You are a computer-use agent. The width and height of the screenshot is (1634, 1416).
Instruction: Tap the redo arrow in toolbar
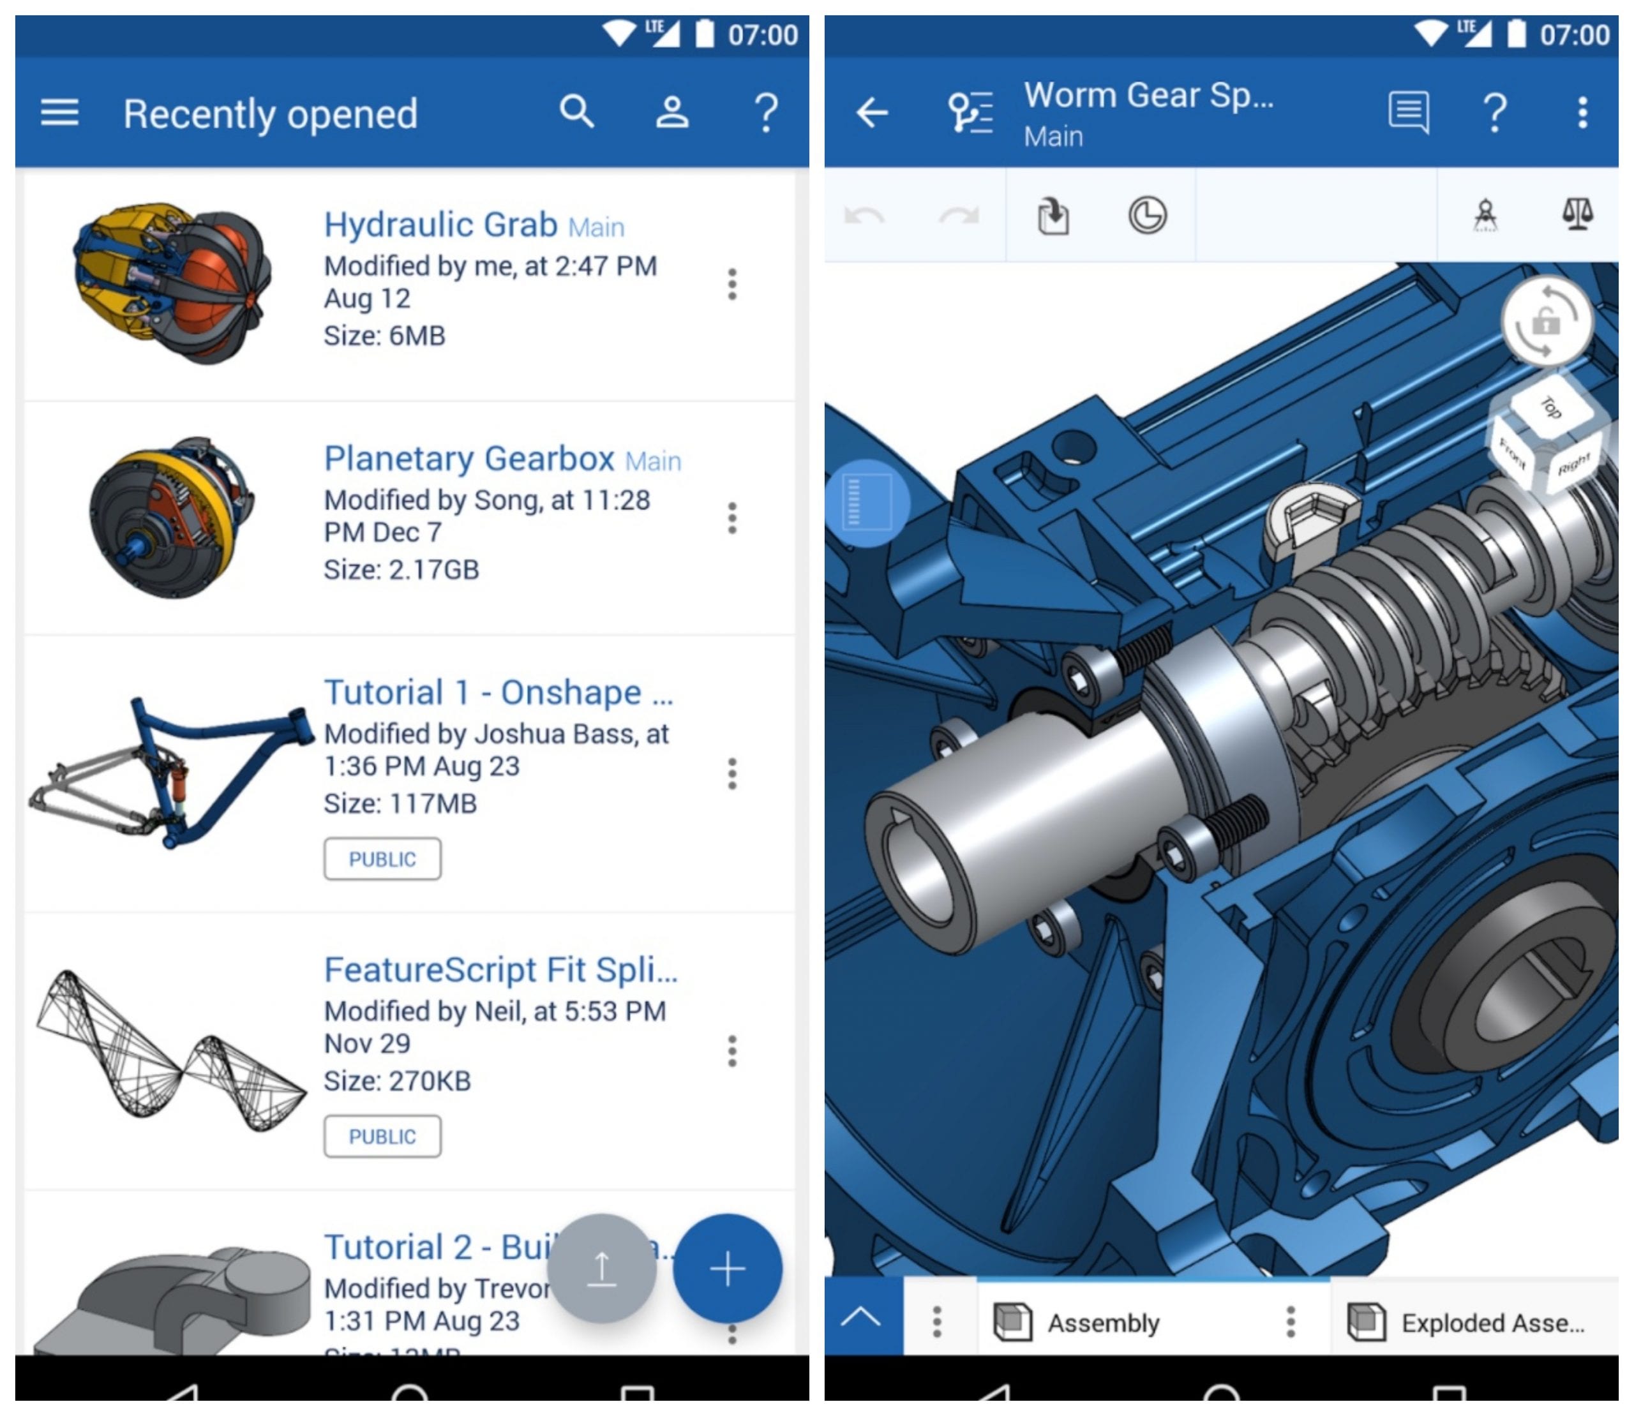coord(959,215)
